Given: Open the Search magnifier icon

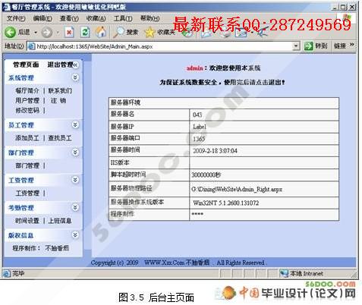Looking at the screenshot, I should (x=118, y=32).
